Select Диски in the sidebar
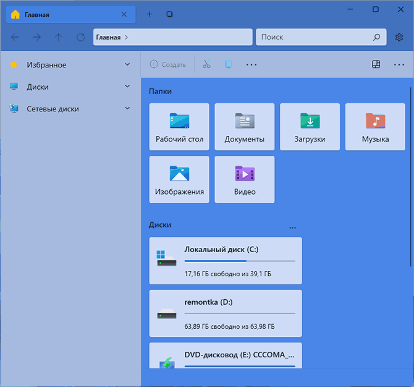The height and width of the screenshot is (387, 414). (71, 87)
